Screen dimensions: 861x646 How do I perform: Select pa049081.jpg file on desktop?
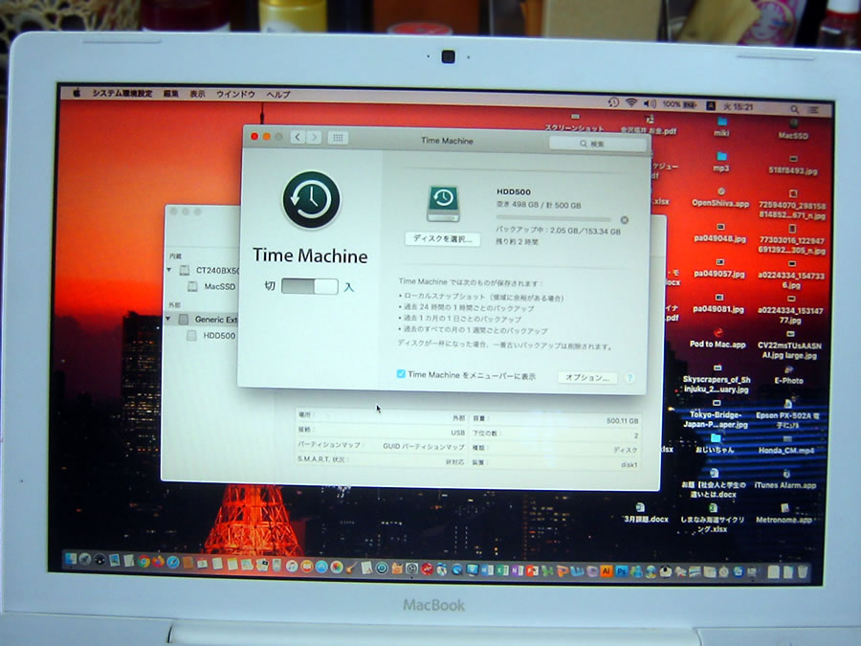point(718,303)
